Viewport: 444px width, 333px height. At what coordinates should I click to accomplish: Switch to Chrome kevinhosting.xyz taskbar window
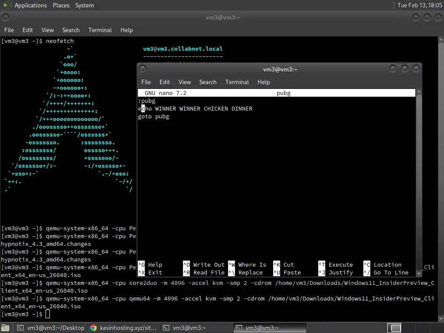coord(123,328)
